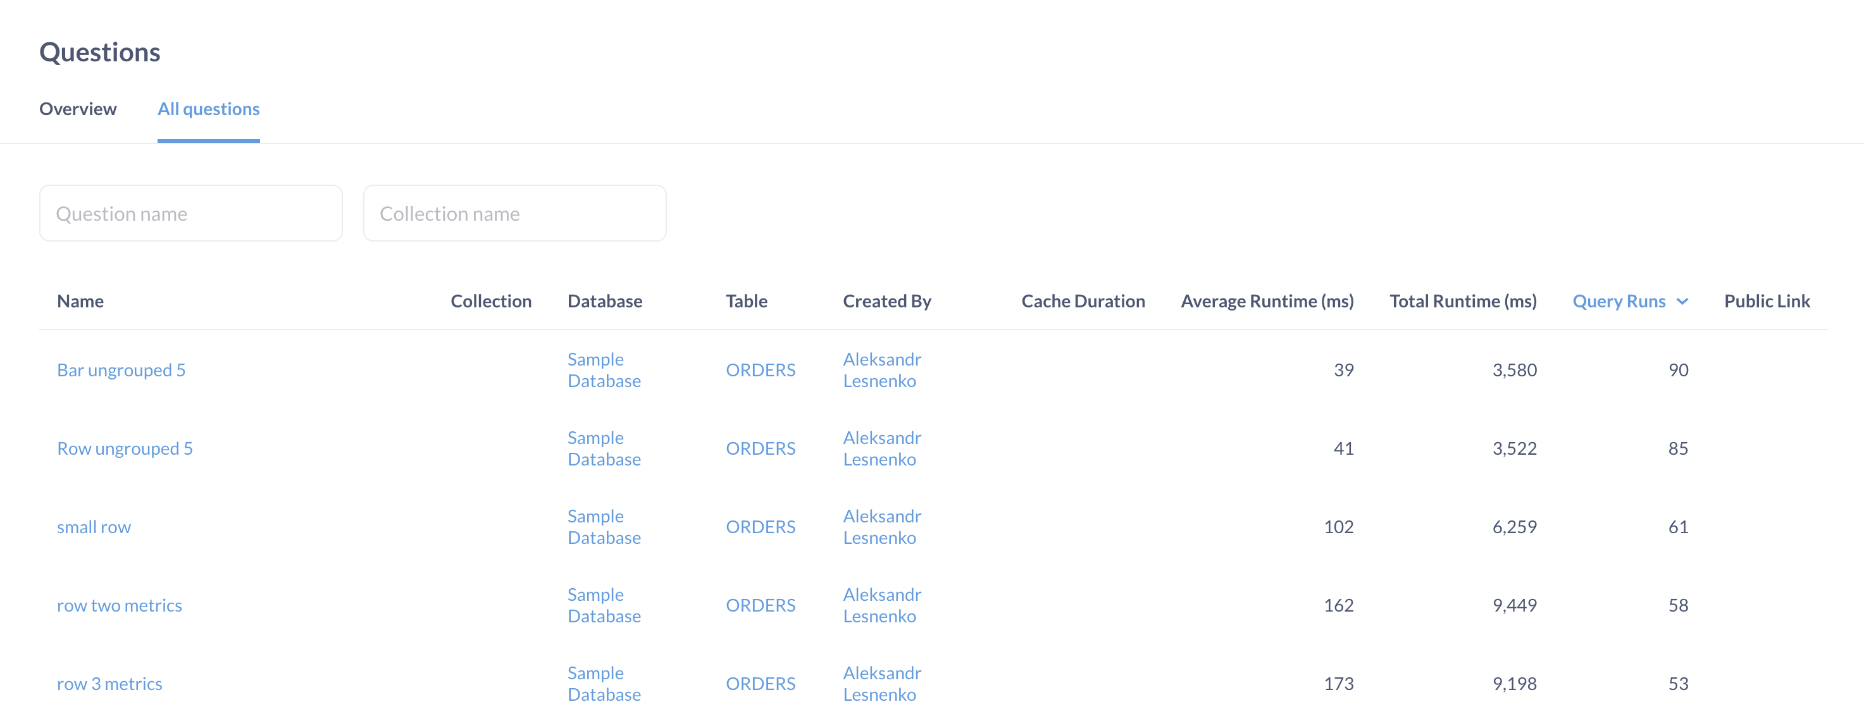Viewport: 1864px width, 721px height.
Task: Sort questions by Name column
Action: pos(80,301)
